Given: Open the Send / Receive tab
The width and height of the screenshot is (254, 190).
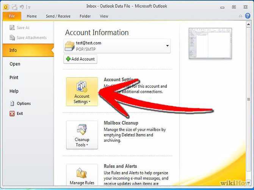Looking at the screenshot, I should [x=58, y=16].
